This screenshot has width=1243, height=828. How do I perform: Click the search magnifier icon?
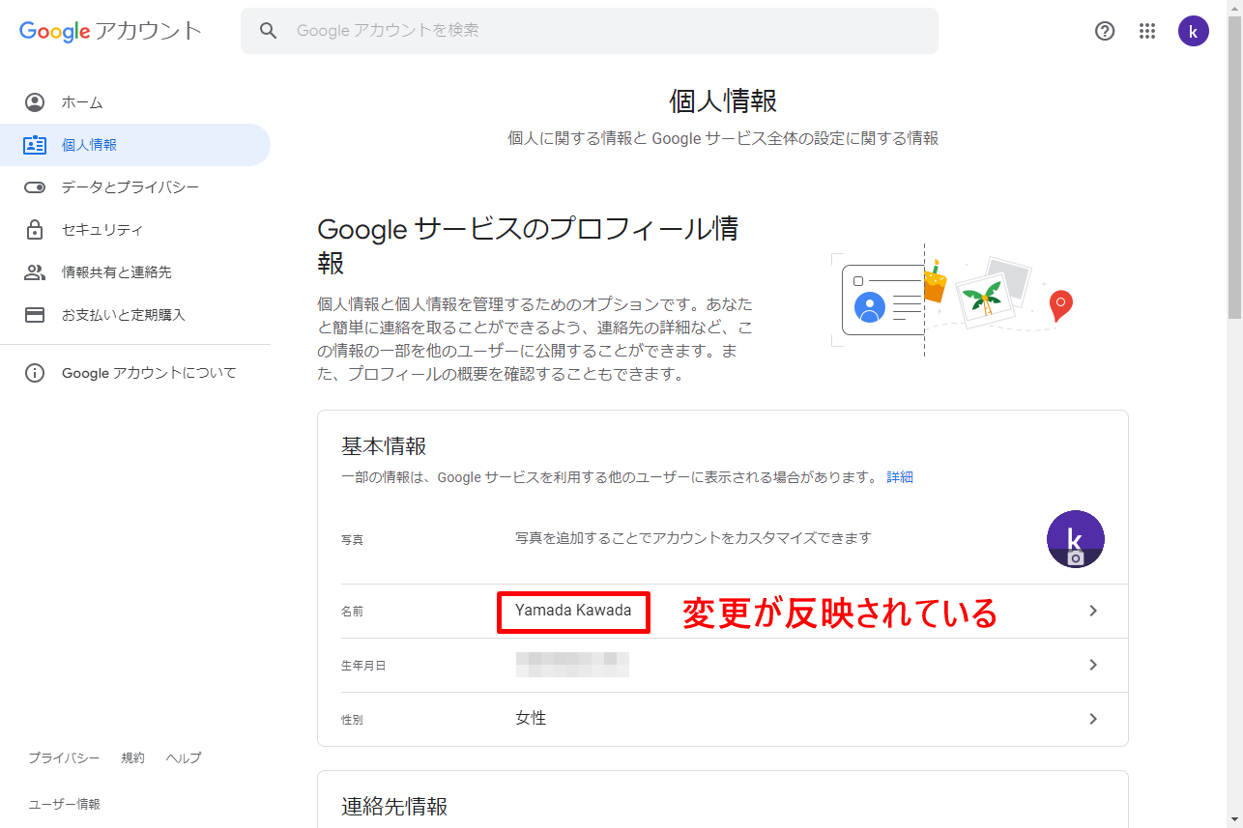[x=269, y=31]
